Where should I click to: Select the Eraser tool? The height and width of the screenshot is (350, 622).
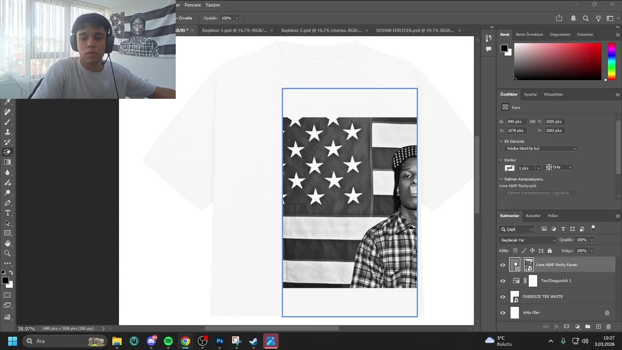pyautogui.click(x=7, y=152)
